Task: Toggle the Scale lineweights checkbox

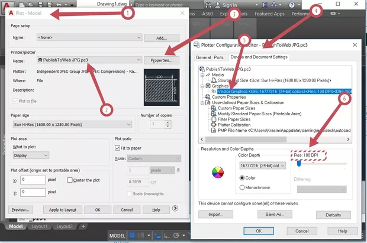Action: [x=129, y=193]
